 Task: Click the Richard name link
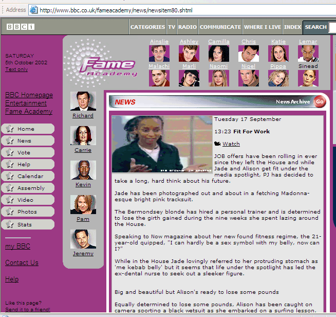(83, 115)
